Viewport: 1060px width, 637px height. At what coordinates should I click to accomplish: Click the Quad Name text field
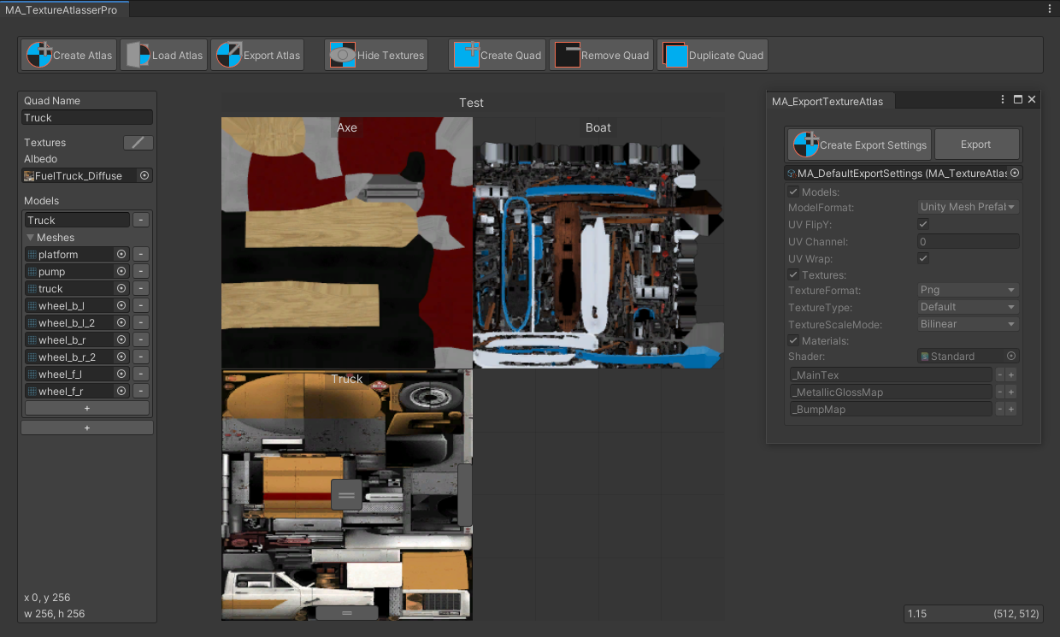tap(87, 118)
